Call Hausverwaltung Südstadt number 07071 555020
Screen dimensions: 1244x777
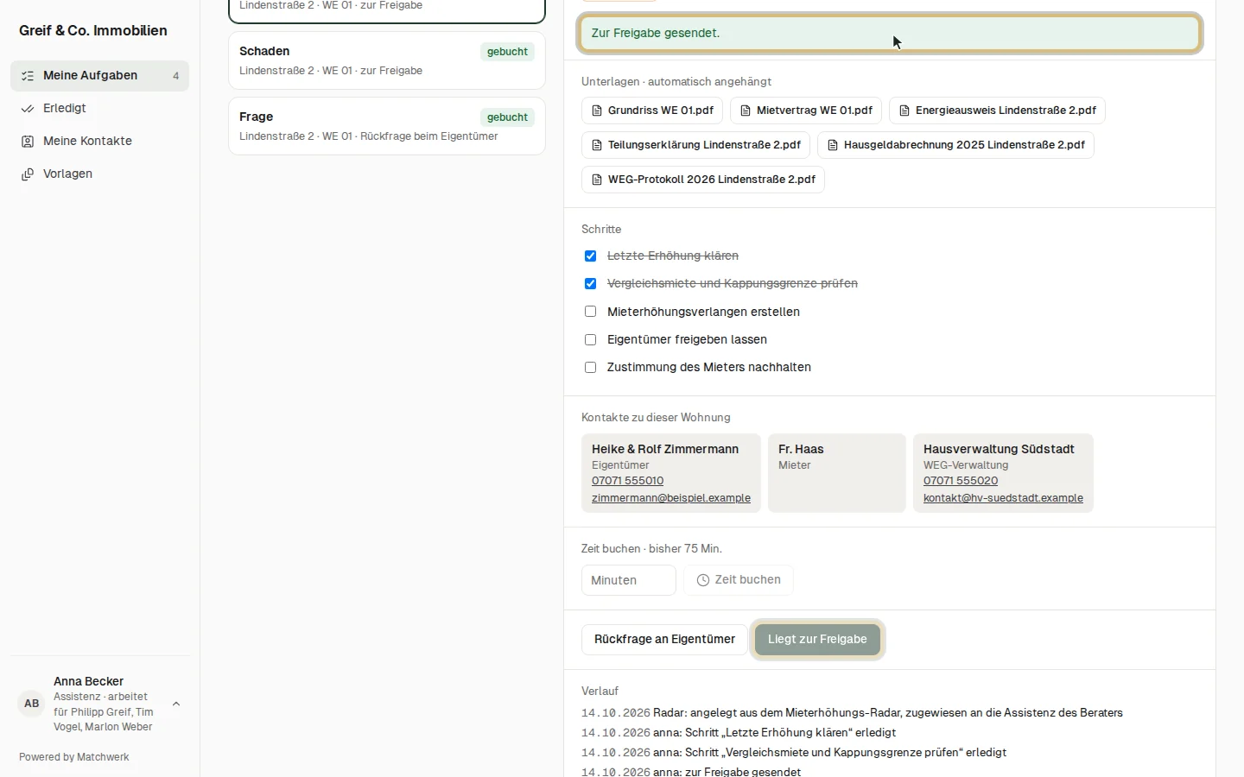pyautogui.click(x=961, y=481)
